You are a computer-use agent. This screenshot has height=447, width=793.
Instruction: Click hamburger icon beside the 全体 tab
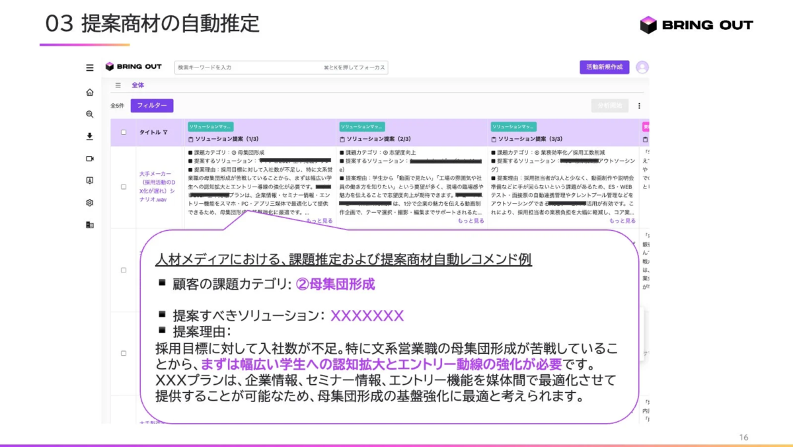[x=117, y=85]
